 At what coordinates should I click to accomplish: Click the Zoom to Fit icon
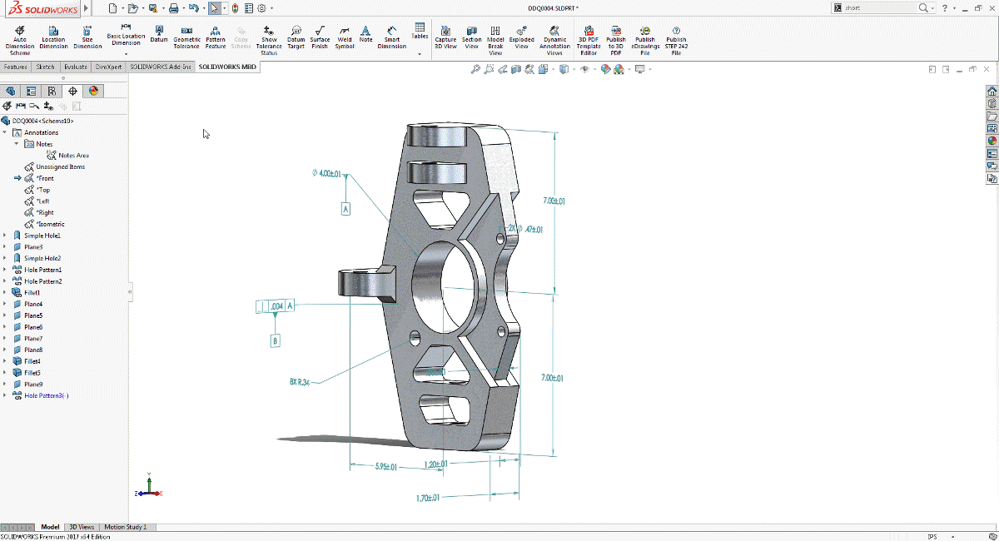475,70
